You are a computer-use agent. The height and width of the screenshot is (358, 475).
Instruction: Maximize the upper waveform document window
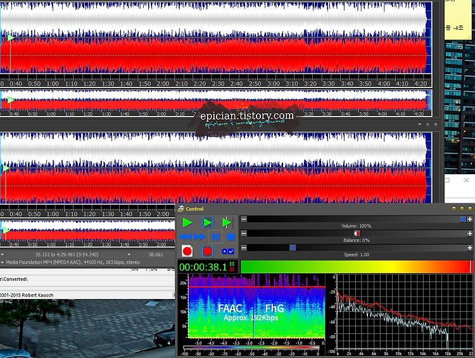[427, 125]
